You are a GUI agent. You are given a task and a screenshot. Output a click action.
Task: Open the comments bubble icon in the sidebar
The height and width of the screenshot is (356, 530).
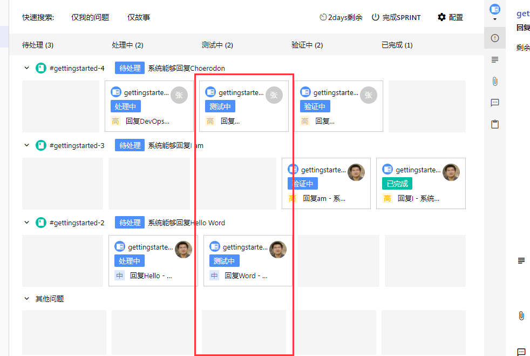point(495,103)
